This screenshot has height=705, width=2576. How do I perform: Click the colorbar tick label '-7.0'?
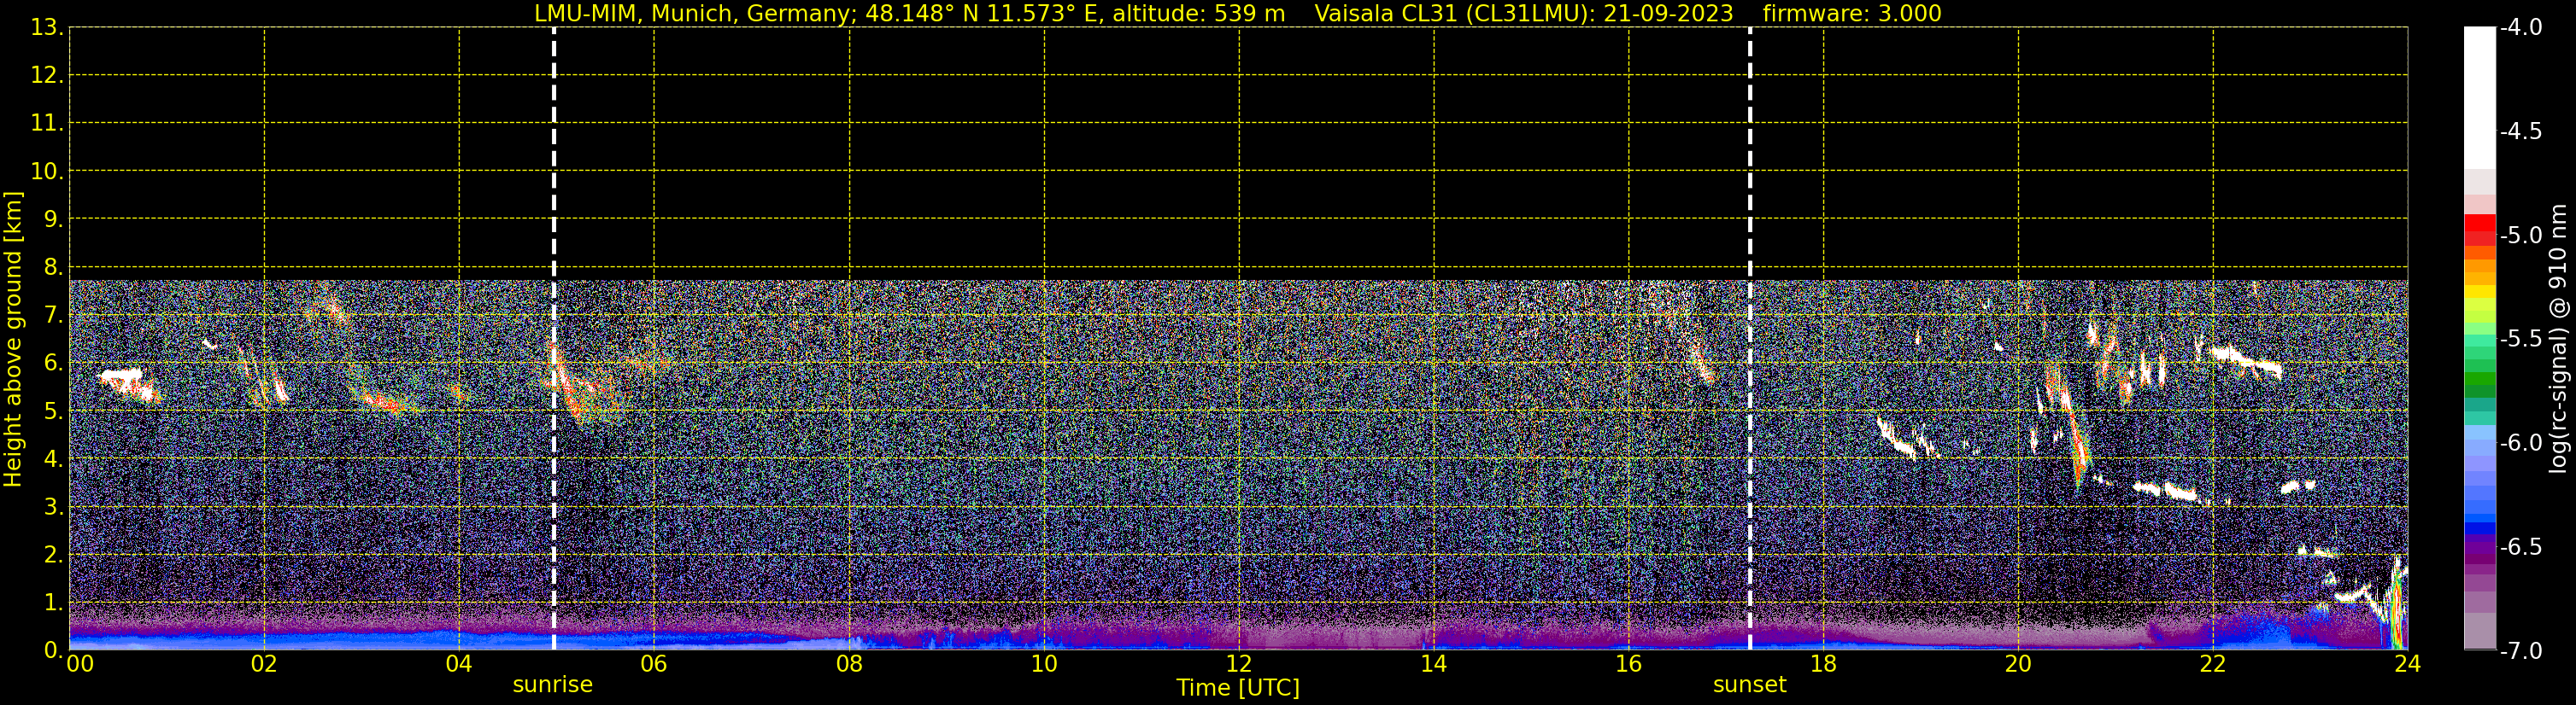(x=2520, y=650)
